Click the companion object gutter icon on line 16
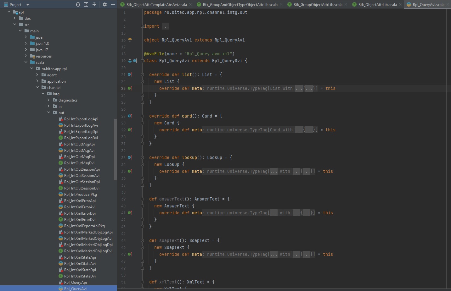 [130, 40]
